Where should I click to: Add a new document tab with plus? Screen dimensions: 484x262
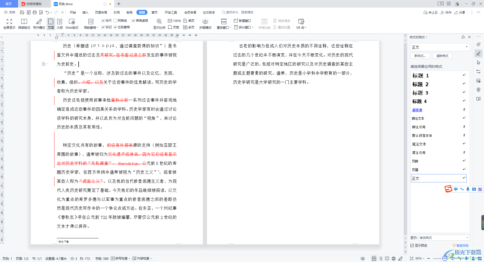pyautogui.click(x=119, y=4)
